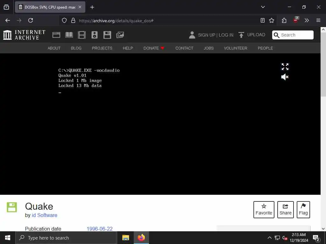326x244 pixels.
Task: Open the VOLUNTEER link
Action: coord(236,48)
